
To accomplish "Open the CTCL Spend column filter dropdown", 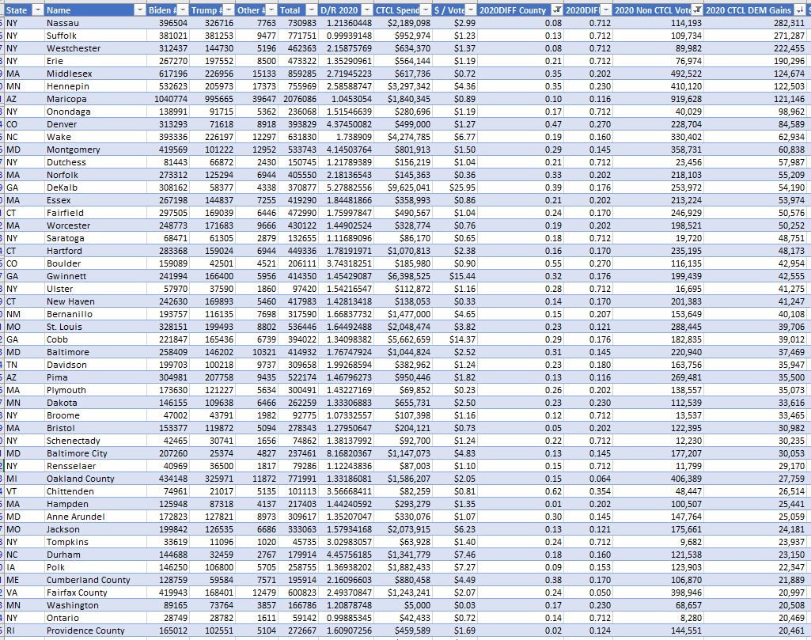I will point(425,10).
